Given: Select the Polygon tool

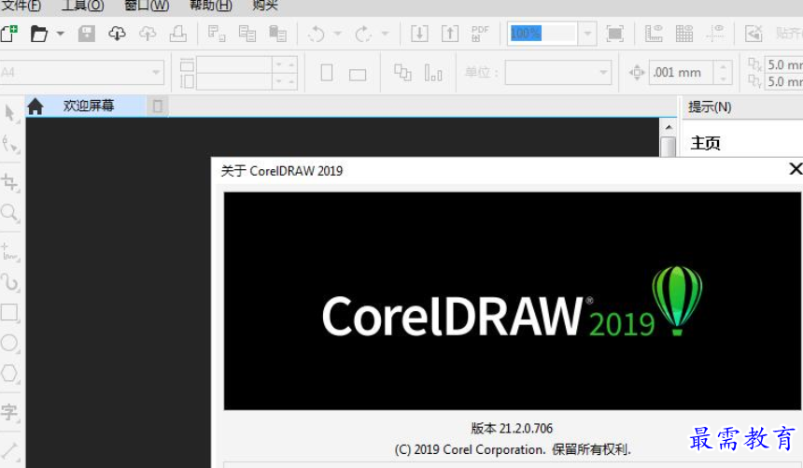Looking at the screenshot, I should point(9,373).
